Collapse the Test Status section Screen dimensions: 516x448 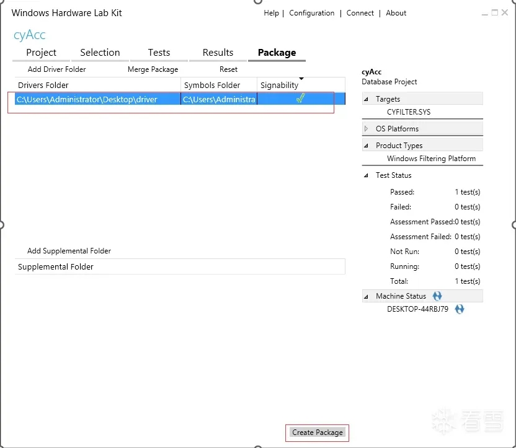click(x=366, y=175)
